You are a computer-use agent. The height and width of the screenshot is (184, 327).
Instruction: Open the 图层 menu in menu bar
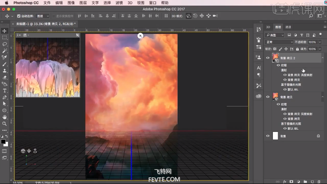(x=83, y=3)
